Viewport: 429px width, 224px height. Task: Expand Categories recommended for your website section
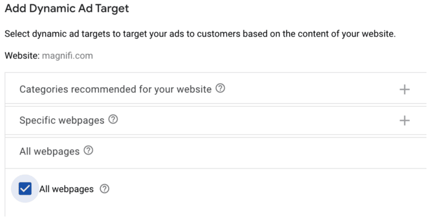(115, 89)
